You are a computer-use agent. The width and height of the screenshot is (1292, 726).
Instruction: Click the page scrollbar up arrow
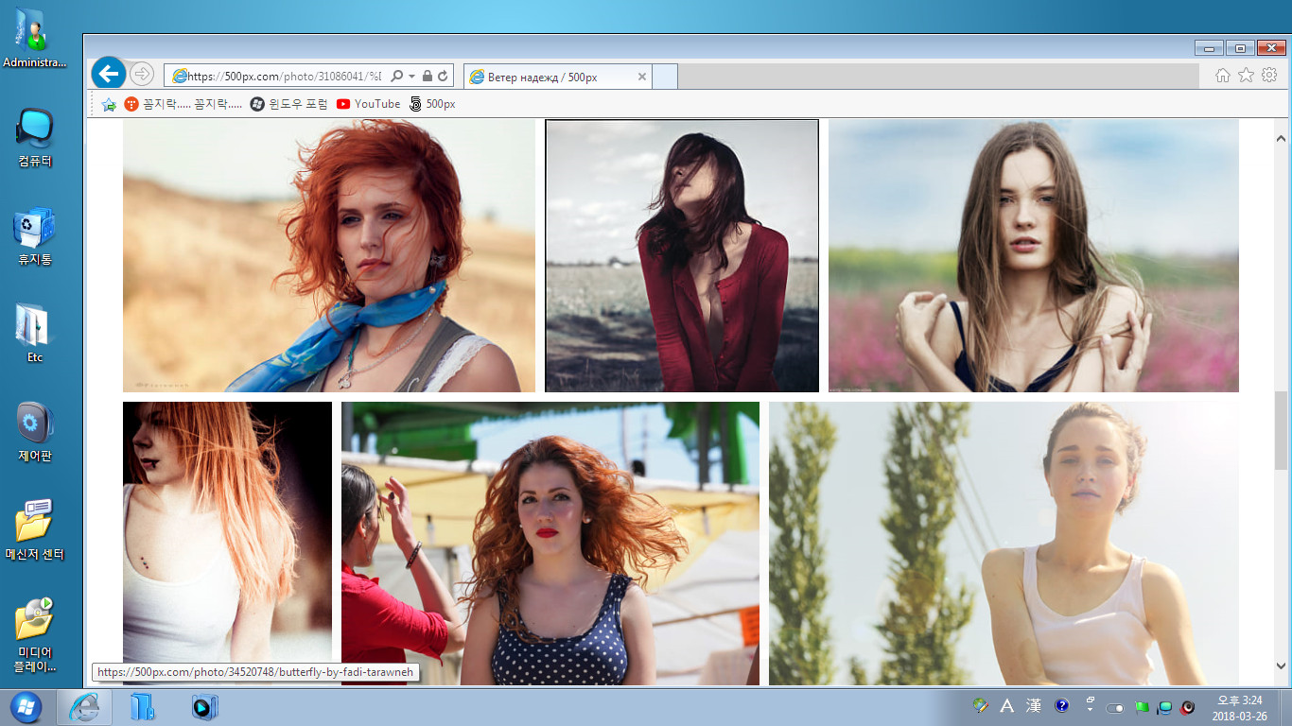(1281, 139)
